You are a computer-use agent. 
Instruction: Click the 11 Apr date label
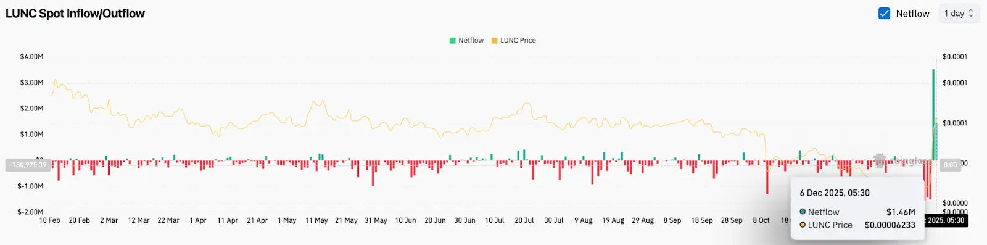(228, 220)
